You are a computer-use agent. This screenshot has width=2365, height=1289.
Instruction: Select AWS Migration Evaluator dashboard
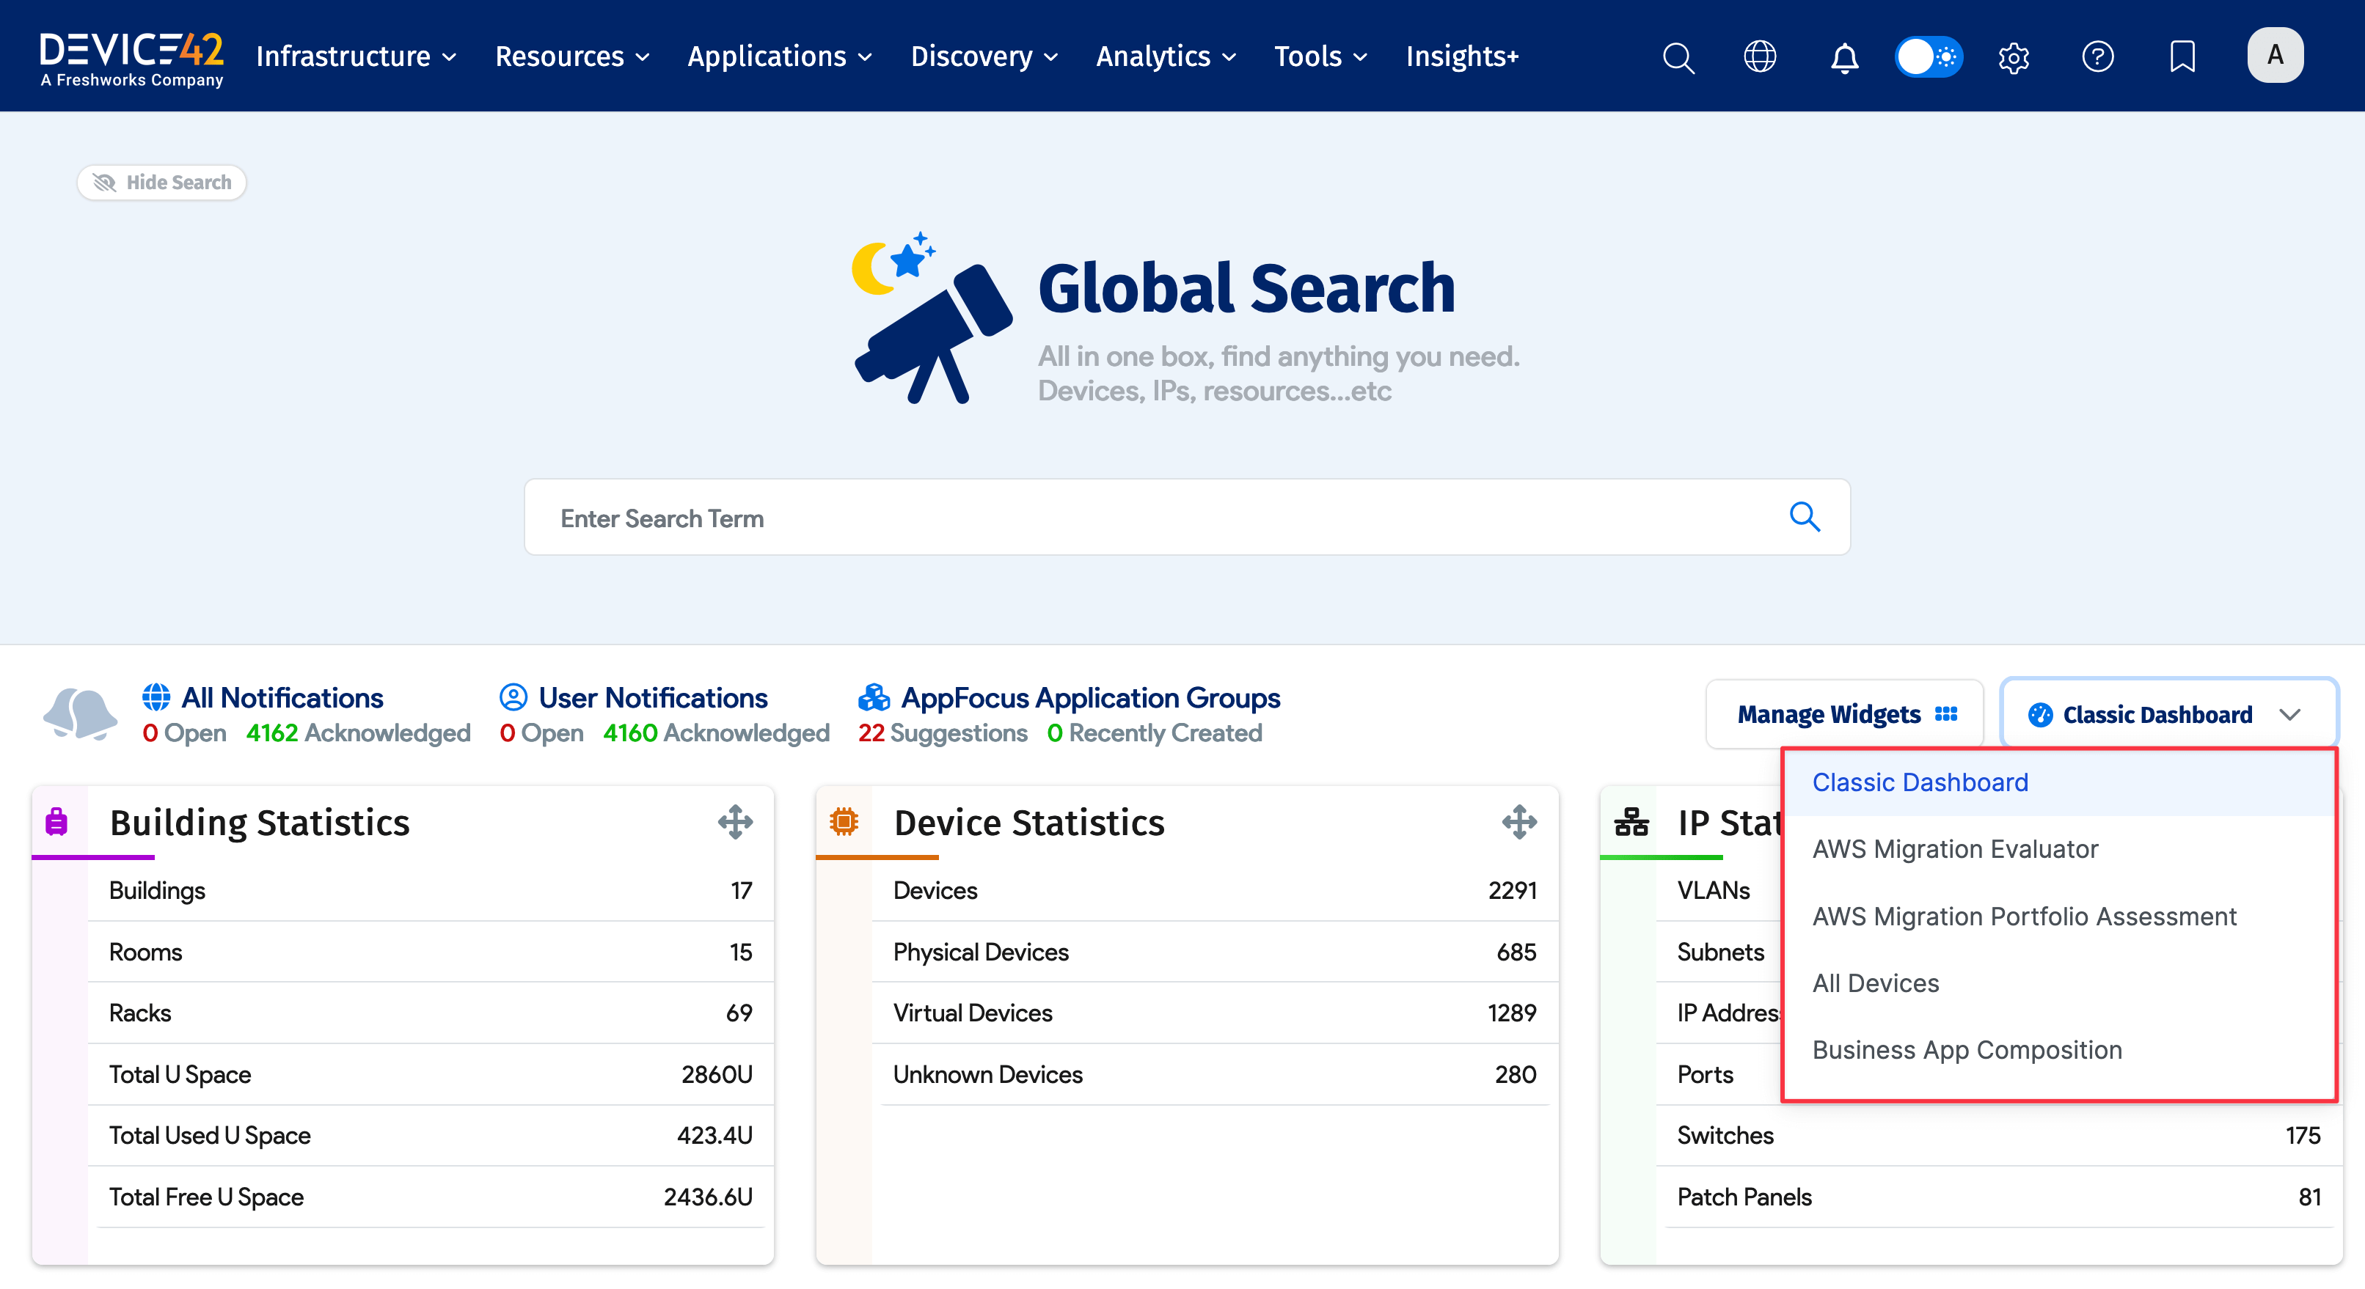coord(1956,848)
